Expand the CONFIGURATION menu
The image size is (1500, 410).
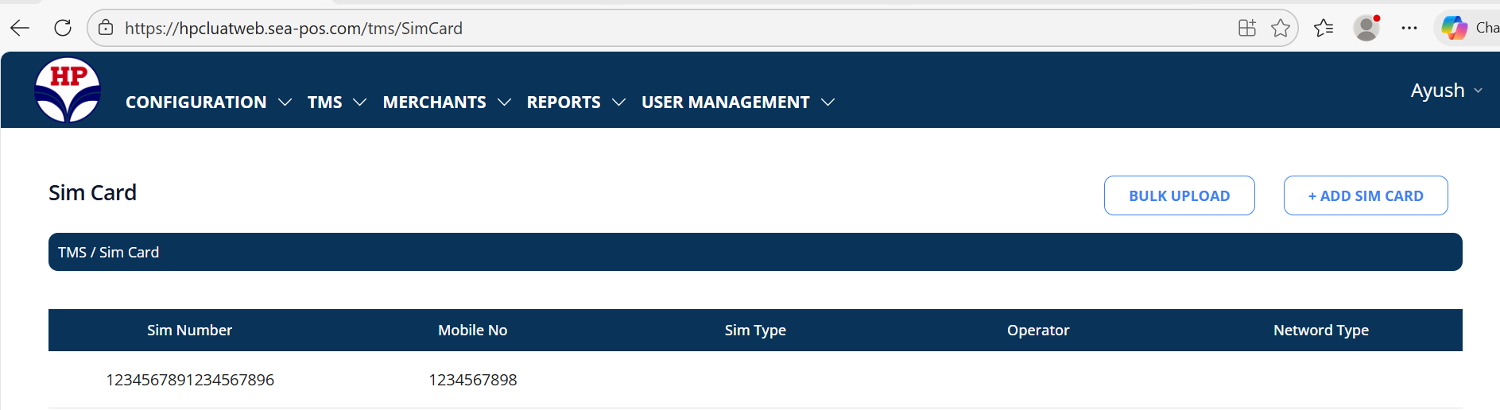click(x=208, y=102)
